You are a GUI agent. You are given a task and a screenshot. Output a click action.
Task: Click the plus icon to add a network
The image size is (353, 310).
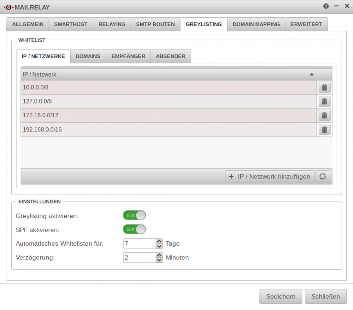(231, 176)
